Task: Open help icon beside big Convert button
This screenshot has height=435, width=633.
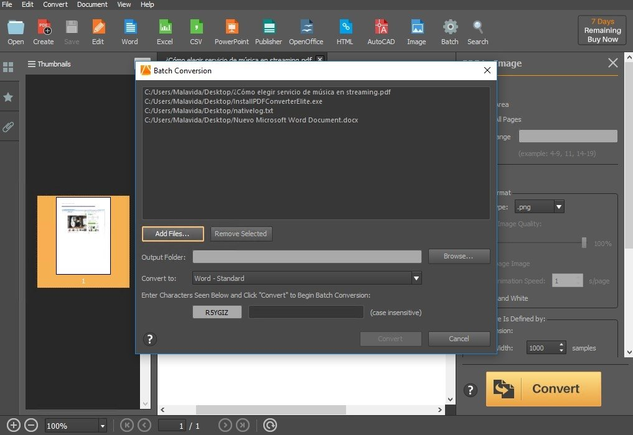Action: [x=471, y=390]
